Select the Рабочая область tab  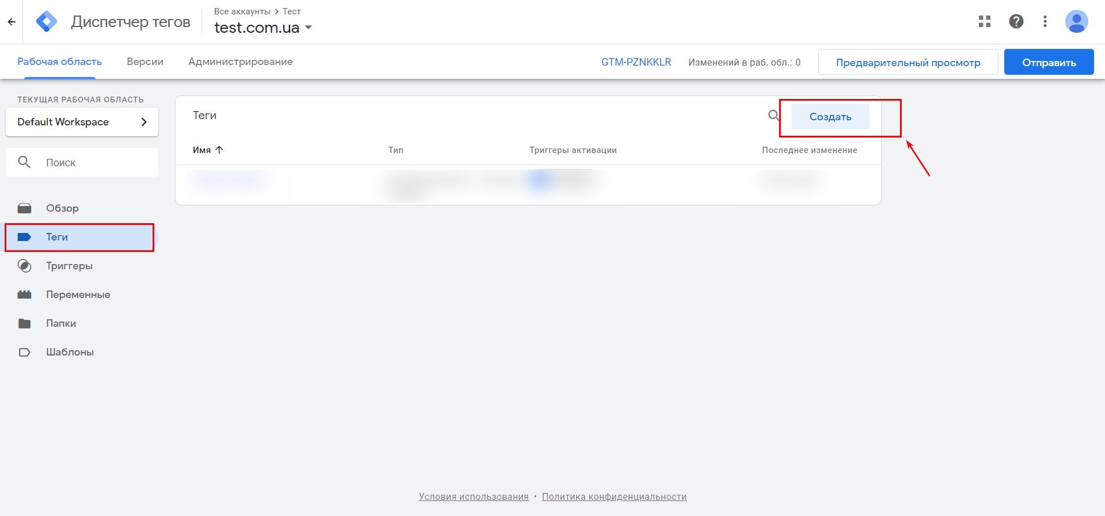(x=59, y=62)
